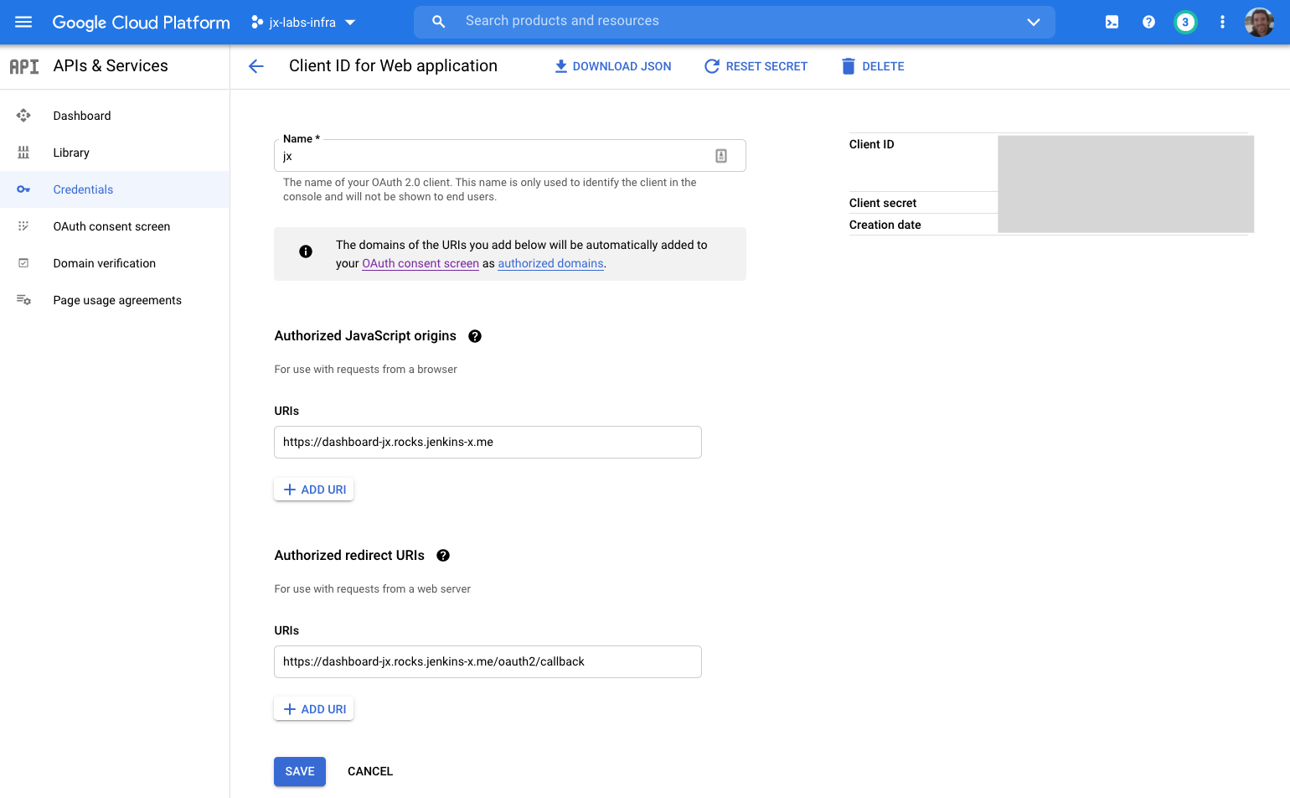Viewport: 1290px width, 798px height.
Task: Add URI under Authorized JavaScript origins
Action: (x=314, y=490)
